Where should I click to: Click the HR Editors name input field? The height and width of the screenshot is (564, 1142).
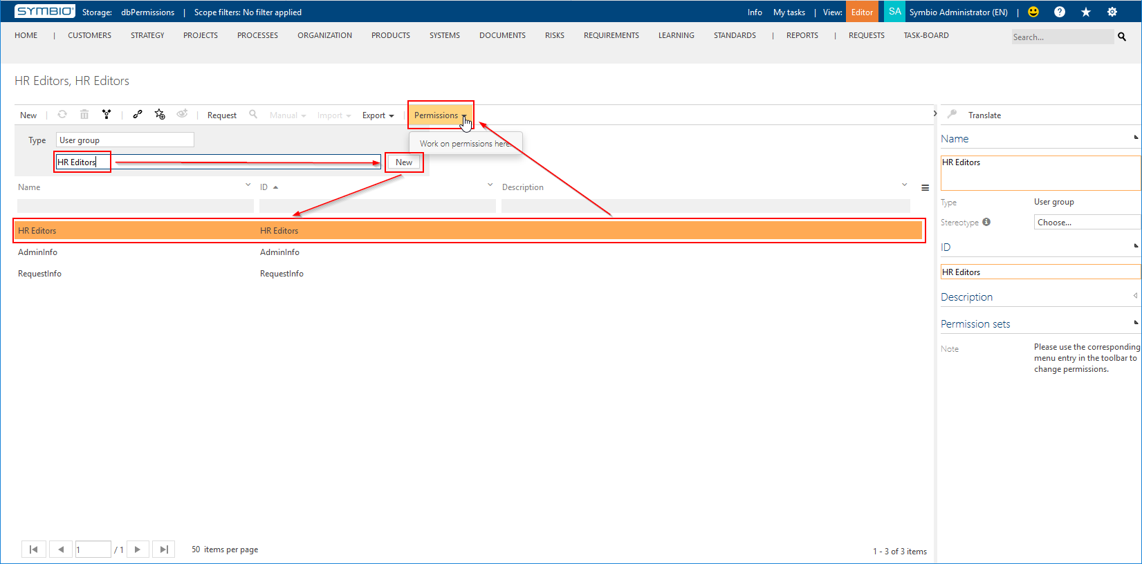tap(218, 162)
